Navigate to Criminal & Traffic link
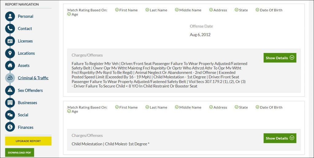This screenshot has width=314, height=158. click(x=33, y=78)
